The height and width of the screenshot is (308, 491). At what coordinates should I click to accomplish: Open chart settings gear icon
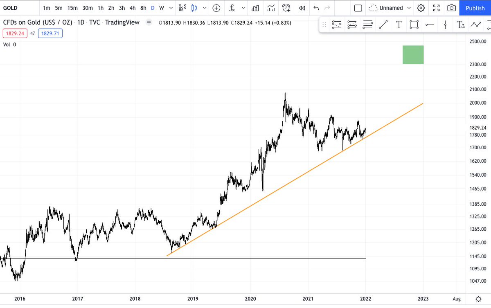coord(421,8)
